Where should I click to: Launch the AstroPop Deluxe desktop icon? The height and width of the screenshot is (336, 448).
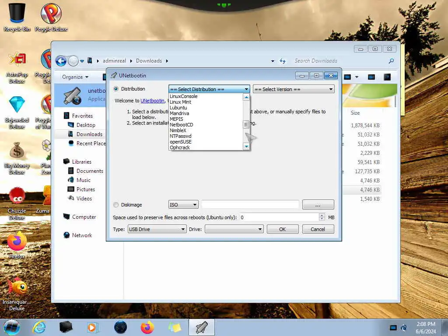coord(17,68)
